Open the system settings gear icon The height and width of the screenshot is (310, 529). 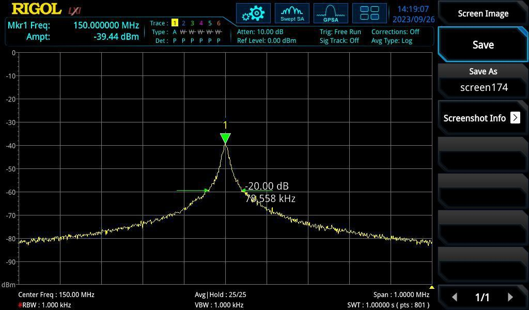coord(253,13)
